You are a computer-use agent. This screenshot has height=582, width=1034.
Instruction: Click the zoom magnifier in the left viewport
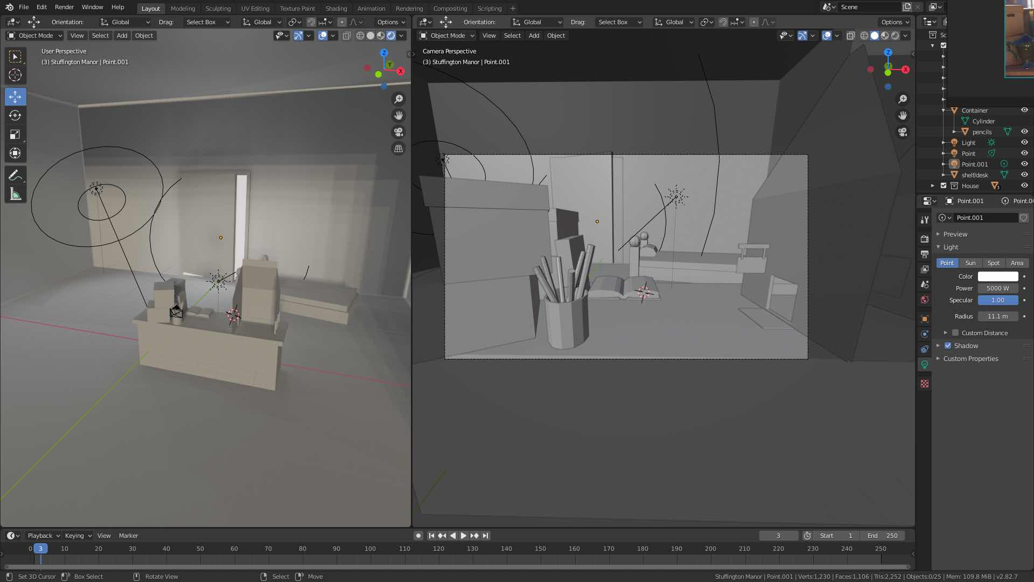(x=399, y=99)
